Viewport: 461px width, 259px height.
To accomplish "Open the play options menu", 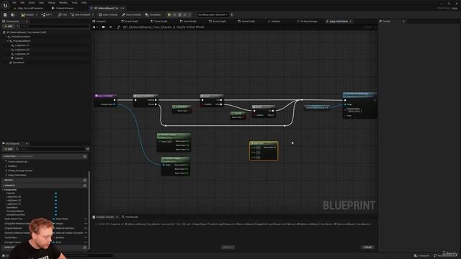I will [190, 14].
